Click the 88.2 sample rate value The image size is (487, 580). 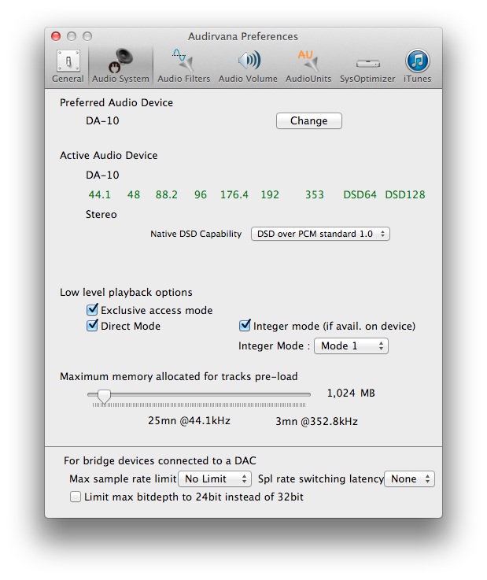(x=167, y=194)
